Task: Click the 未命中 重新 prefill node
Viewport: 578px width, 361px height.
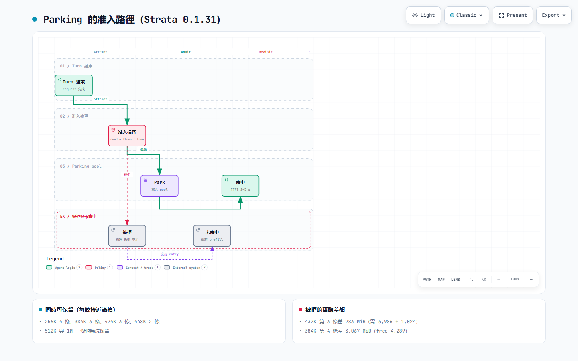Action: [x=212, y=236]
